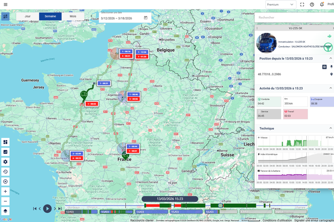Collapse the Position depuis le section
334x222 pixels.
330,58
